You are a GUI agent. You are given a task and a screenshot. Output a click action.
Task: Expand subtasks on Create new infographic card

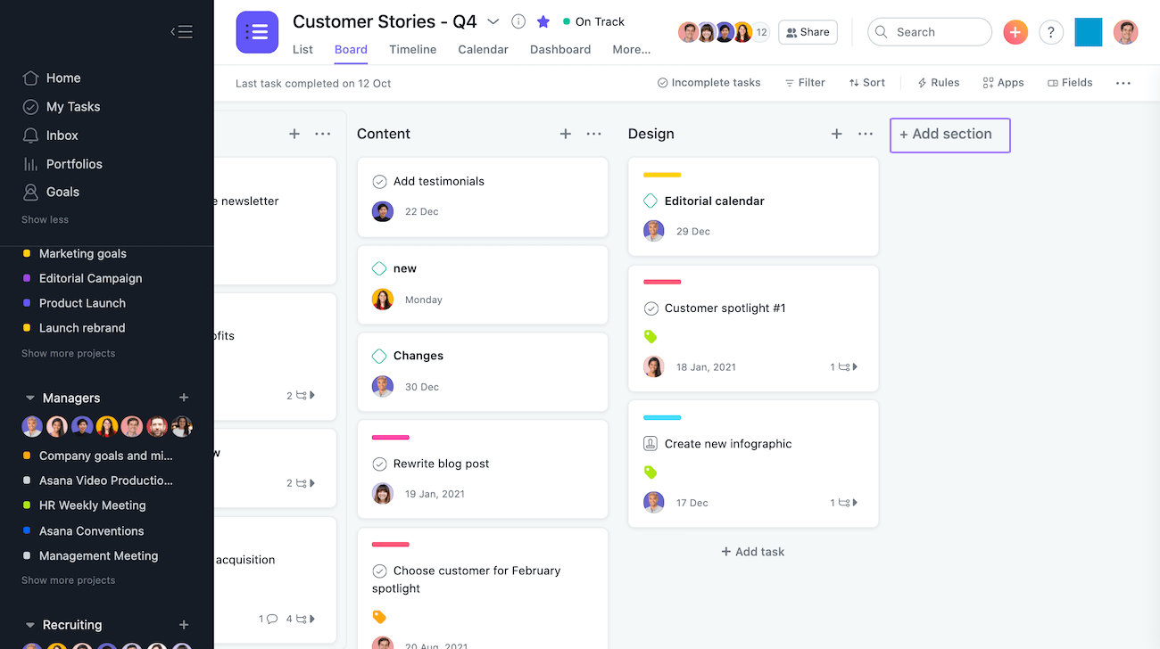click(844, 503)
